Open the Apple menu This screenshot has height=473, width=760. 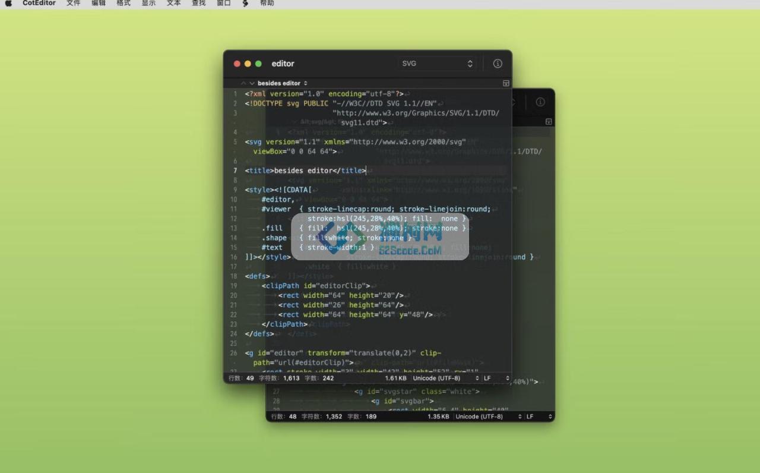(x=8, y=4)
